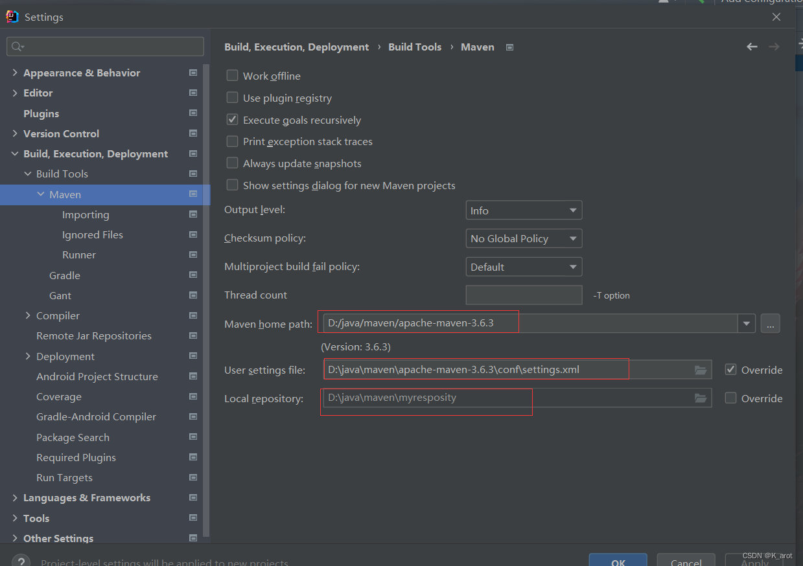Click project-level icon beside Remote Jar Repositories
803x566 pixels.
coord(193,335)
